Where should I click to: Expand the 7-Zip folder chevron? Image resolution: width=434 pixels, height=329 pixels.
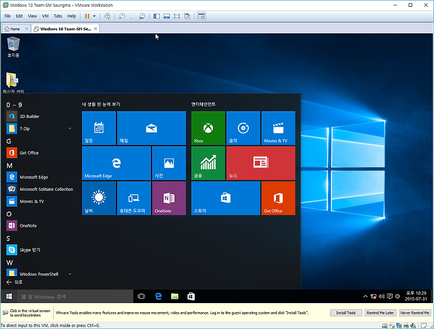[x=70, y=129]
